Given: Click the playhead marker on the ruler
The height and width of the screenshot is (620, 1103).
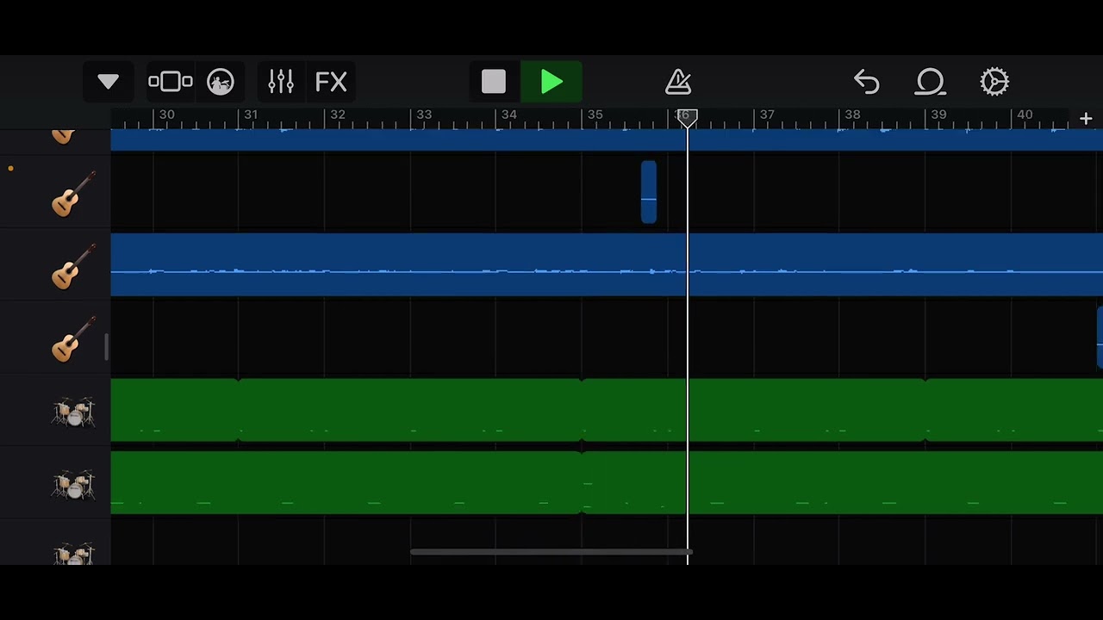Looking at the screenshot, I should pyautogui.click(x=687, y=118).
